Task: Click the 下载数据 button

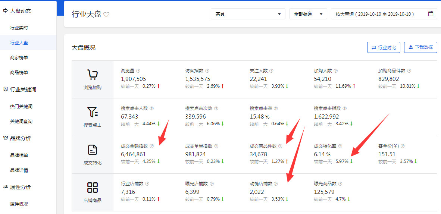Action: tap(420, 47)
